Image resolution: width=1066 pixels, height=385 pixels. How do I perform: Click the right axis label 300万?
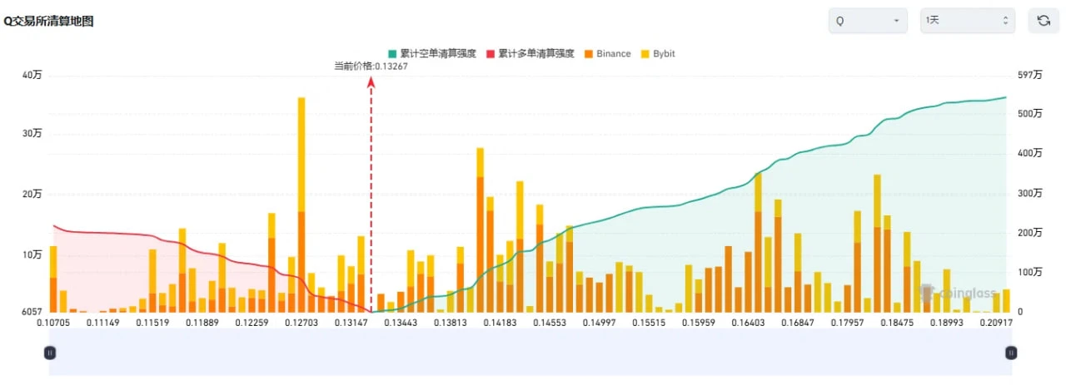coord(1031,193)
